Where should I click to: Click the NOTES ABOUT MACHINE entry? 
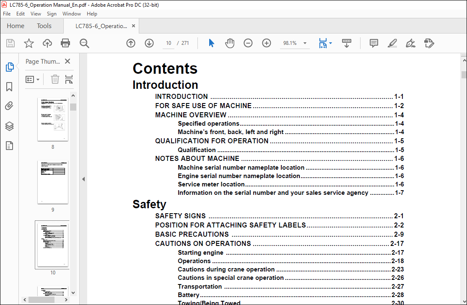(279, 158)
